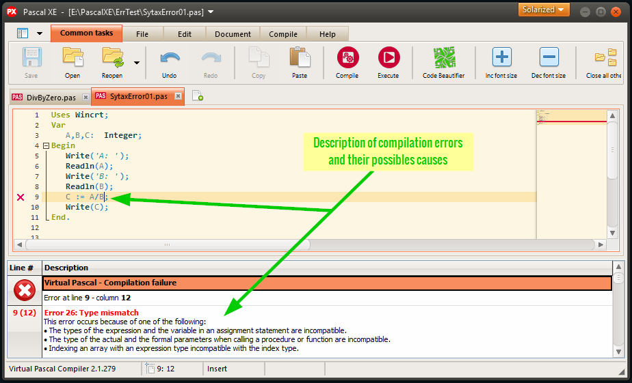Open the Compile ribbon tab
Image resolution: width=632 pixels, height=383 pixels.
click(x=283, y=34)
